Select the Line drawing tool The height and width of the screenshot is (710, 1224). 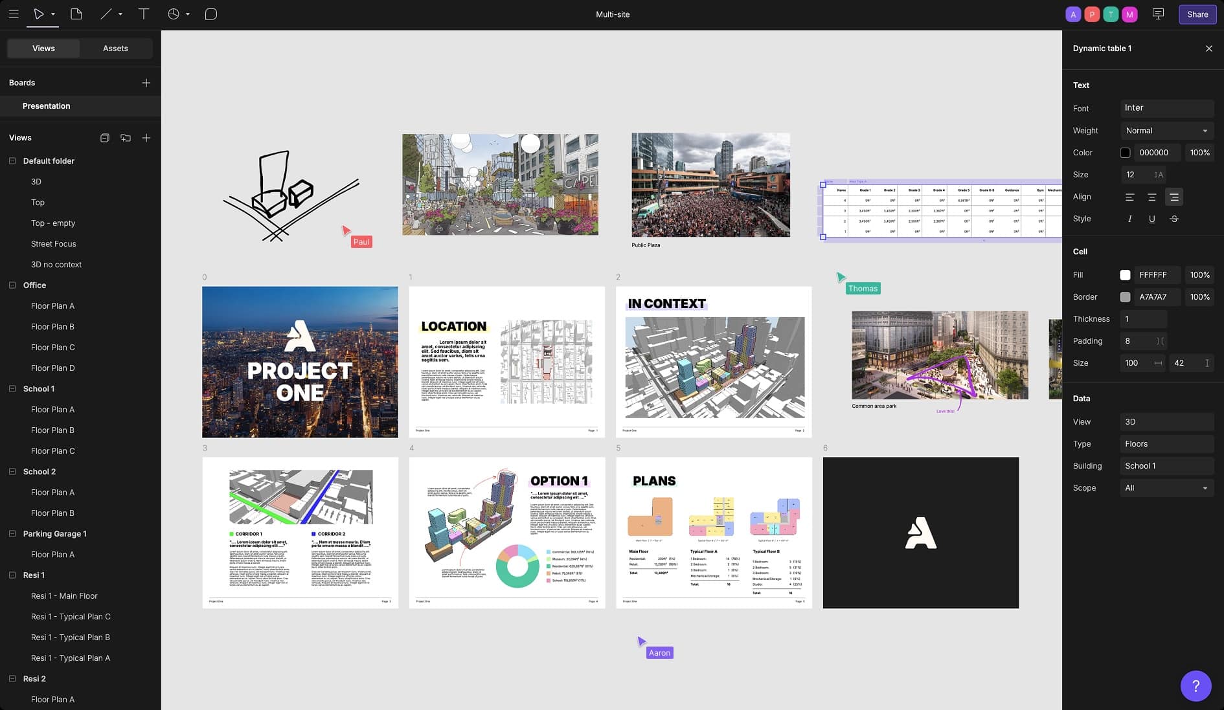click(x=106, y=14)
